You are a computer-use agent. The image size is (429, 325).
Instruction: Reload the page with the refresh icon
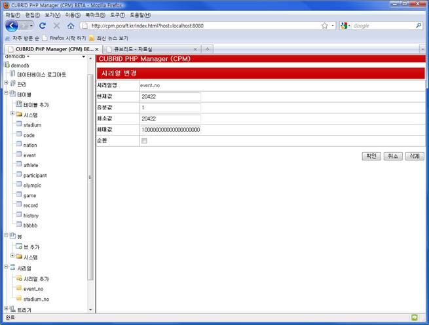42,26
